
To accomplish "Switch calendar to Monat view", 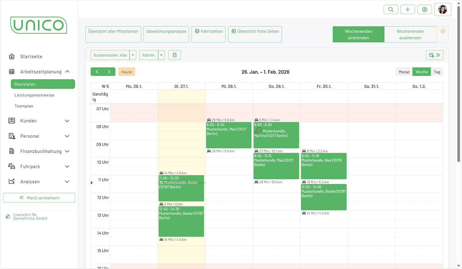I will pyautogui.click(x=404, y=72).
